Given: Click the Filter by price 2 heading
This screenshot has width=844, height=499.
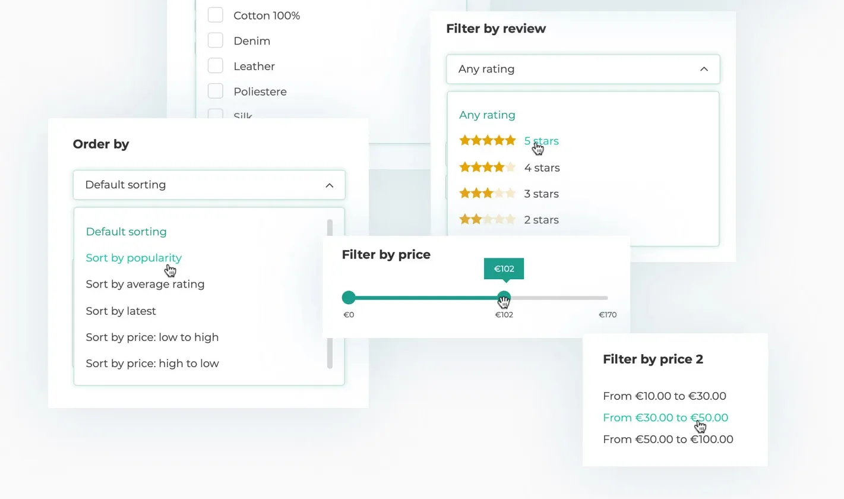Looking at the screenshot, I should (653, 359).
